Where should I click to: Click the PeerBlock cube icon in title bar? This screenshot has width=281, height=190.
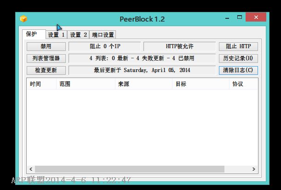(23, 19)
